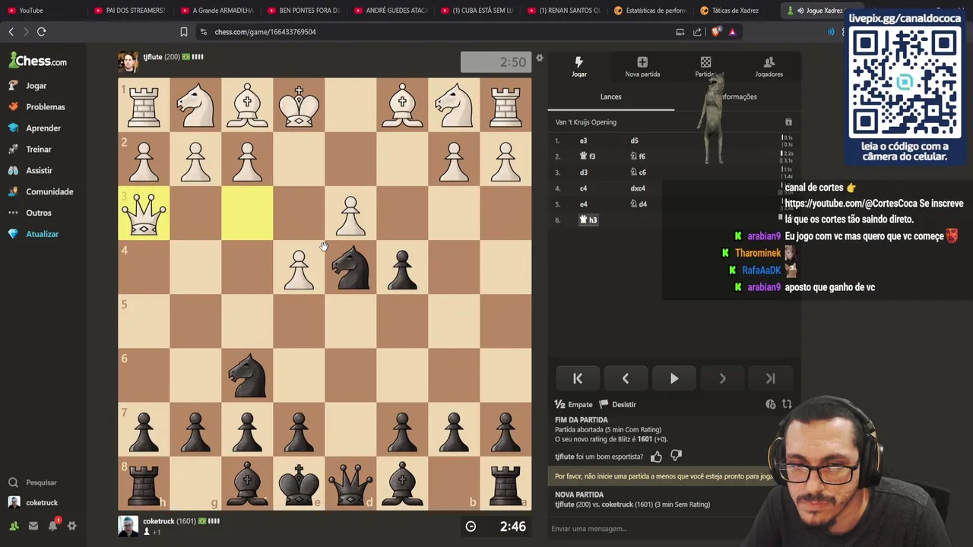Viewport: 973px width, 547px height.
Task: Click the Partidas checkerboard tab icon
Action: [x=705, y=62]
